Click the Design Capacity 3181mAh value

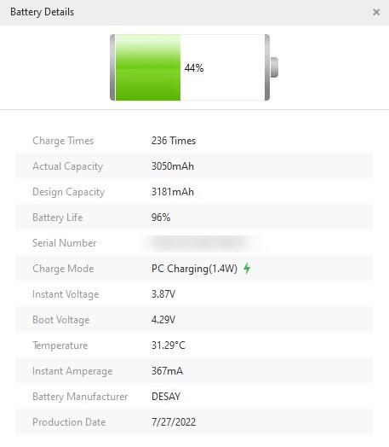pos(173,192)
